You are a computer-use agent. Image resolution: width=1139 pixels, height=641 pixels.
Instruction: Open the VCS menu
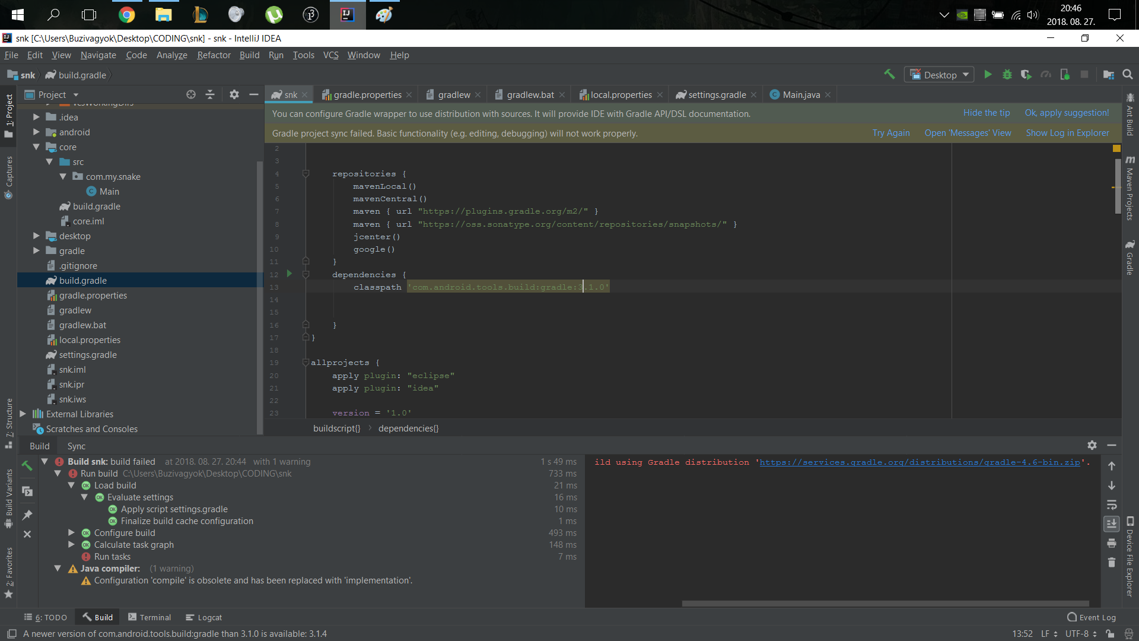tap(330, 55)
